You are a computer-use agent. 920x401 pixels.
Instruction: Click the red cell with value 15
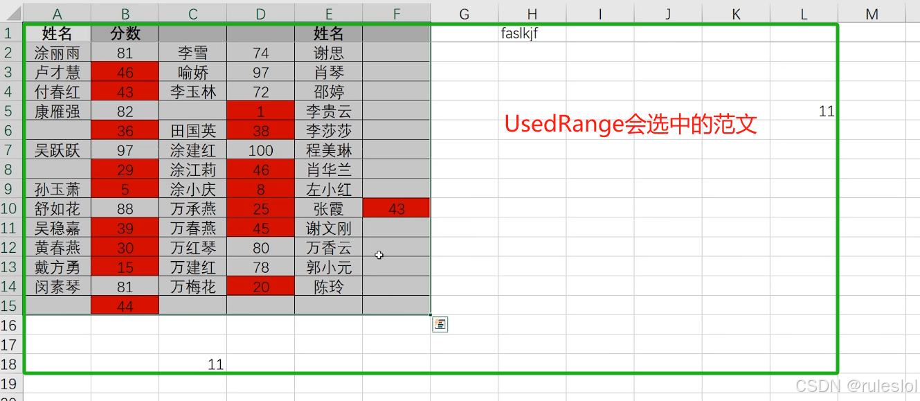pyautogui.click(x=125, y=267)
